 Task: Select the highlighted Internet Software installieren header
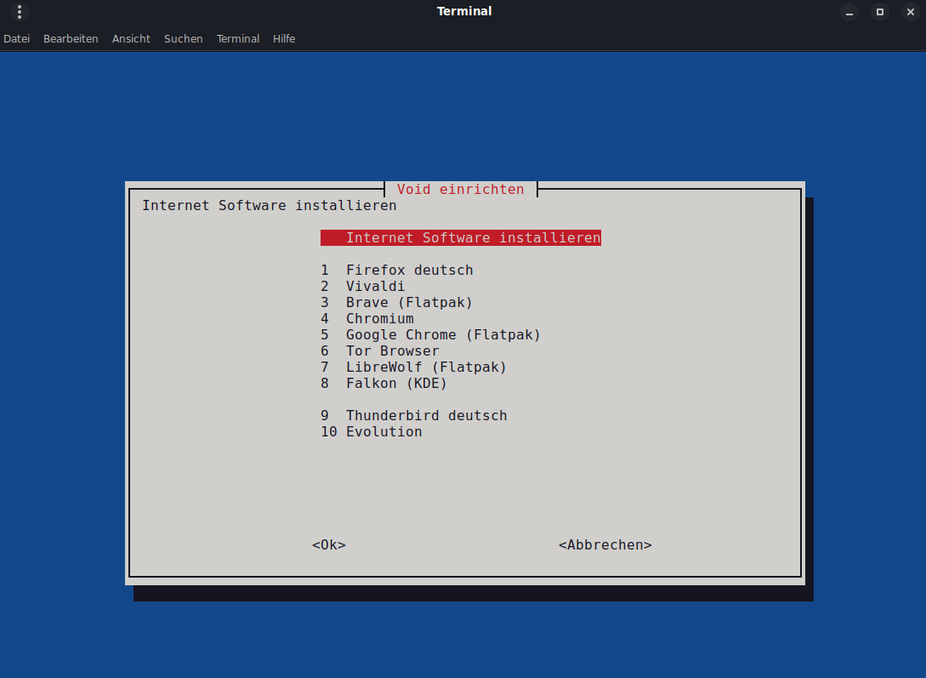tap(461, 237)
